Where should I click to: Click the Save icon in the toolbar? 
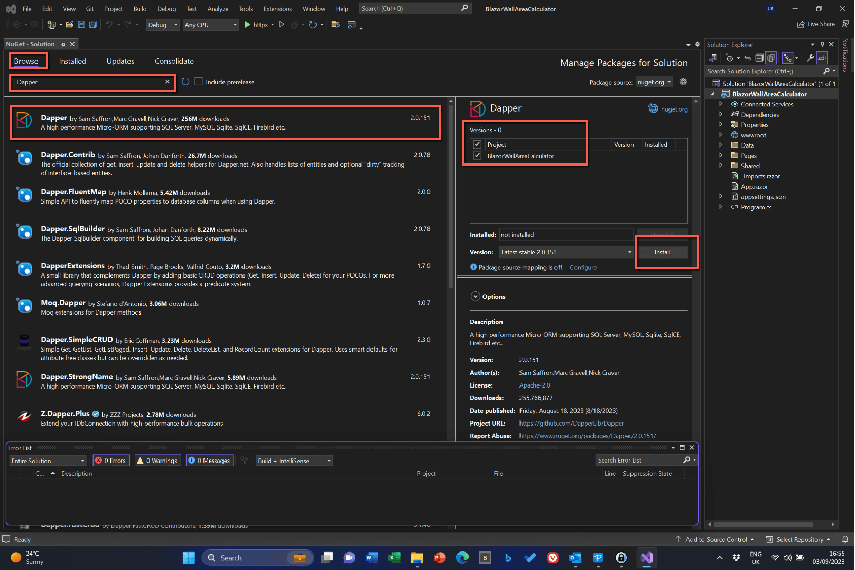point(81,24)
